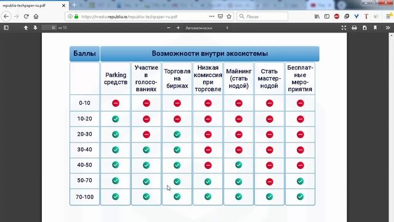Zoom in the PDF document
Image resolution: width=394 pixels, height=222 pixels.
(178, 28)
